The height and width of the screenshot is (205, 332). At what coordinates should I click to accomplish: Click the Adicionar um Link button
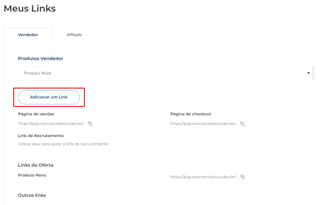coord(49,97)
